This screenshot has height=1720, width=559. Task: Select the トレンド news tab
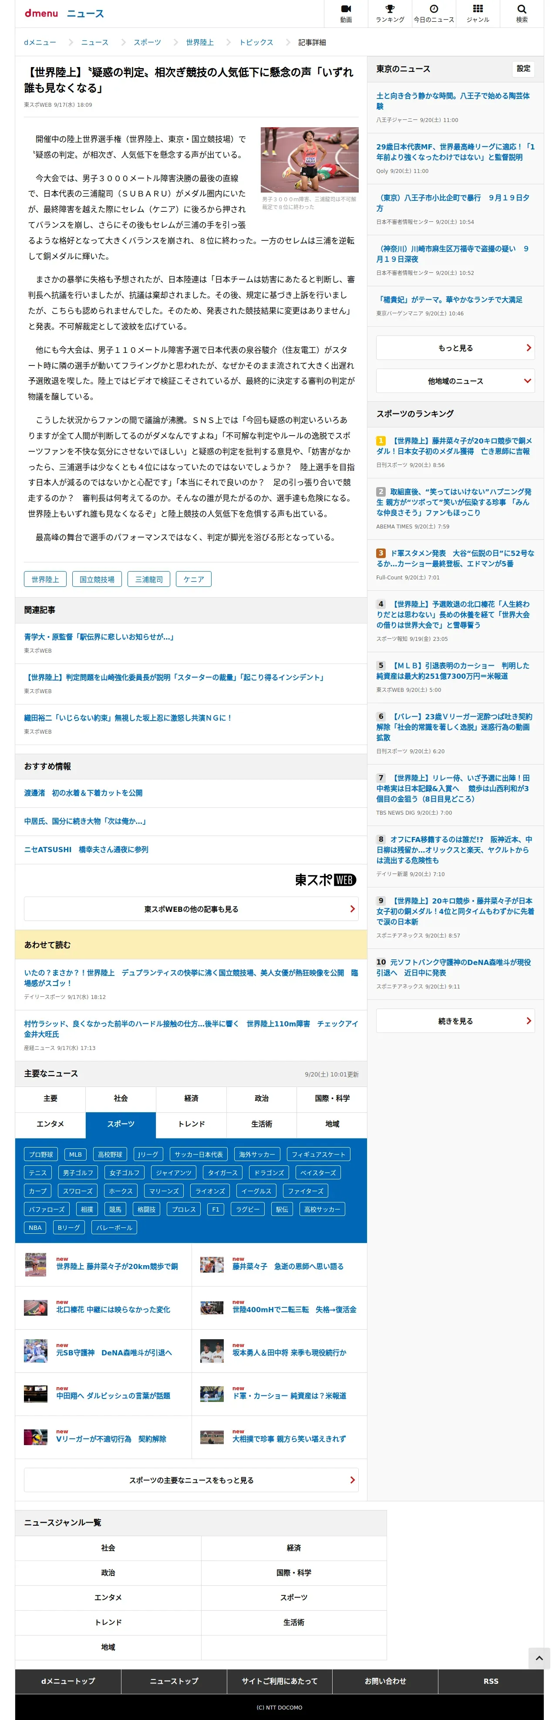(192, 1124)
